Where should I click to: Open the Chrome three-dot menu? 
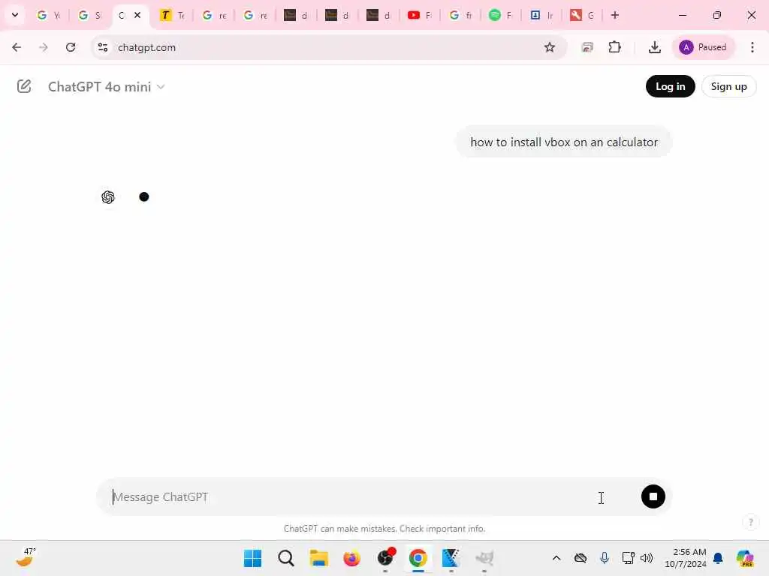tap(752, 47)
